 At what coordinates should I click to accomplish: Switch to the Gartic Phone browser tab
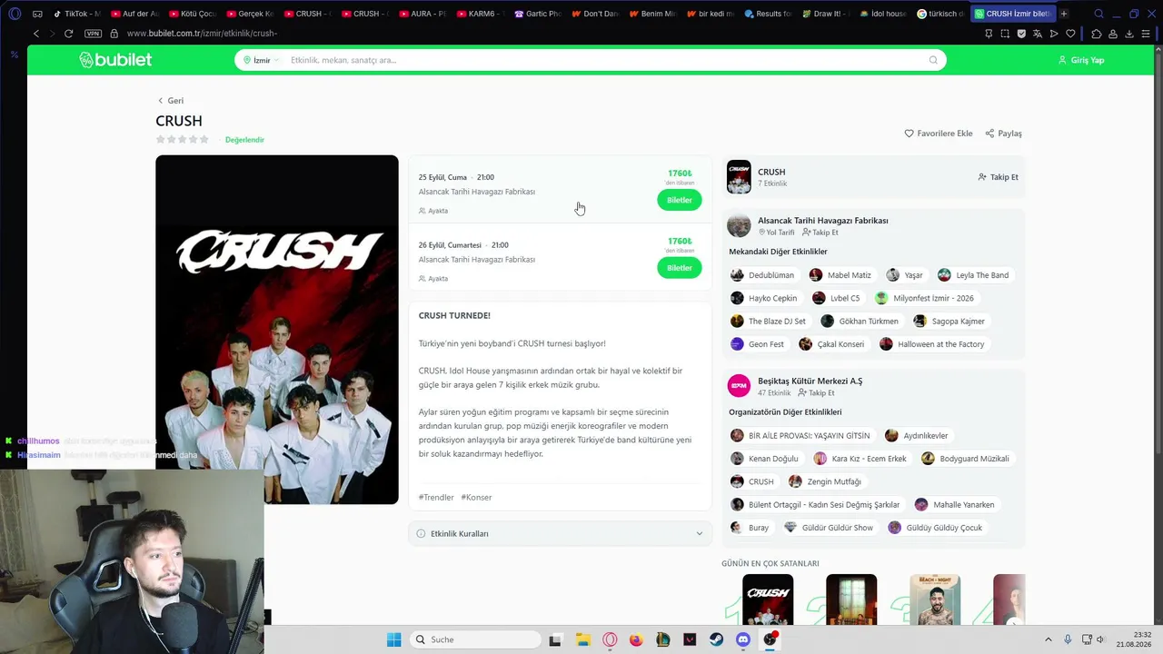pos(537,14)
